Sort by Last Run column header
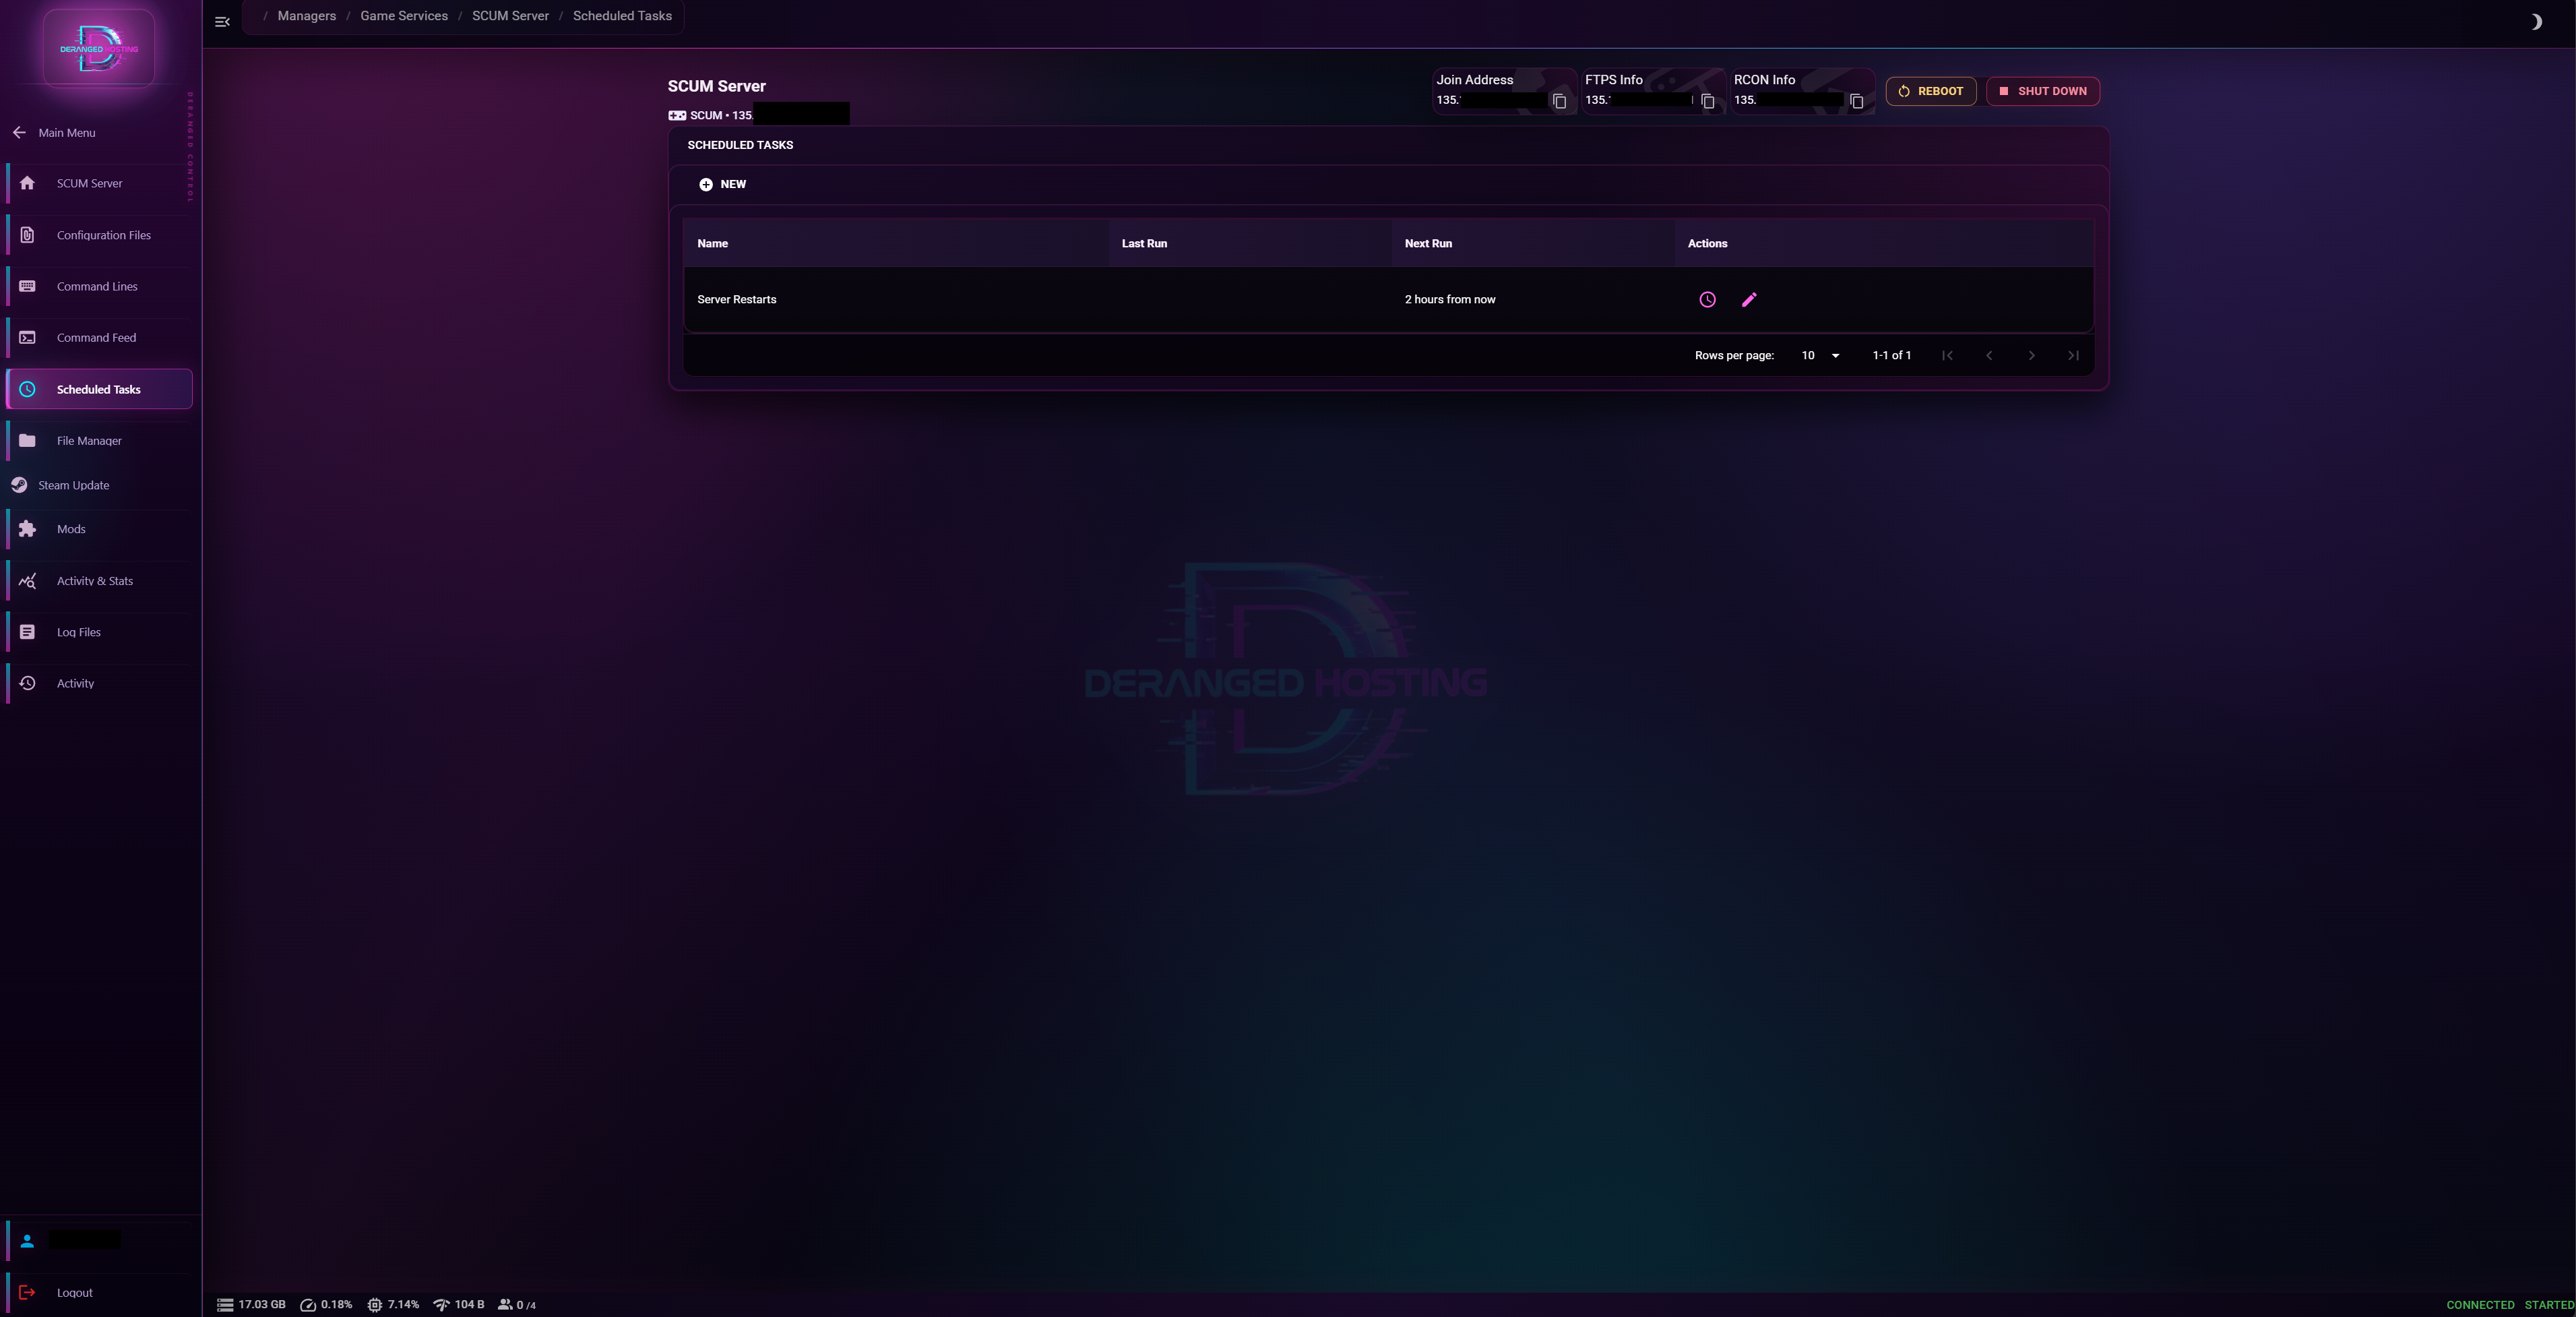The width and height of the screenshot is (2576, 1317). click(1144, 244)
